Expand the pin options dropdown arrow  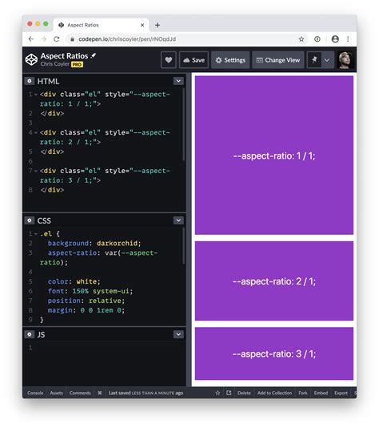click(x=327, y=60)
